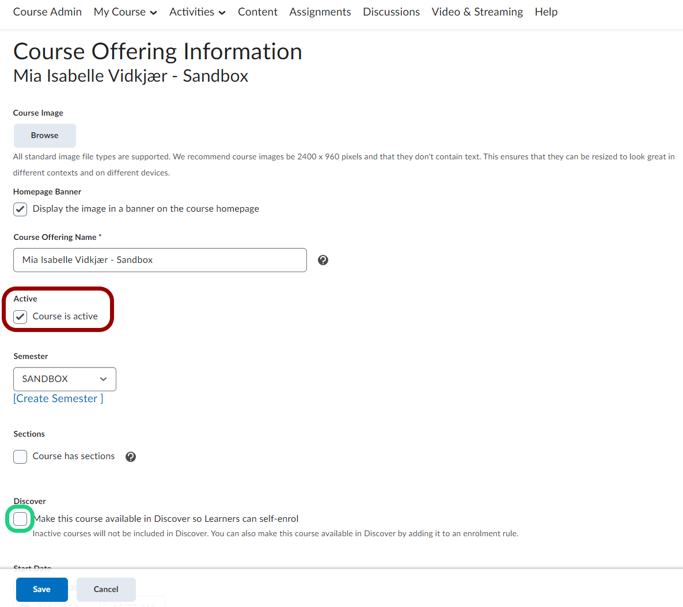Follow the Create Semester link
This screenshot has width=683, height=607.
point(57,399)
